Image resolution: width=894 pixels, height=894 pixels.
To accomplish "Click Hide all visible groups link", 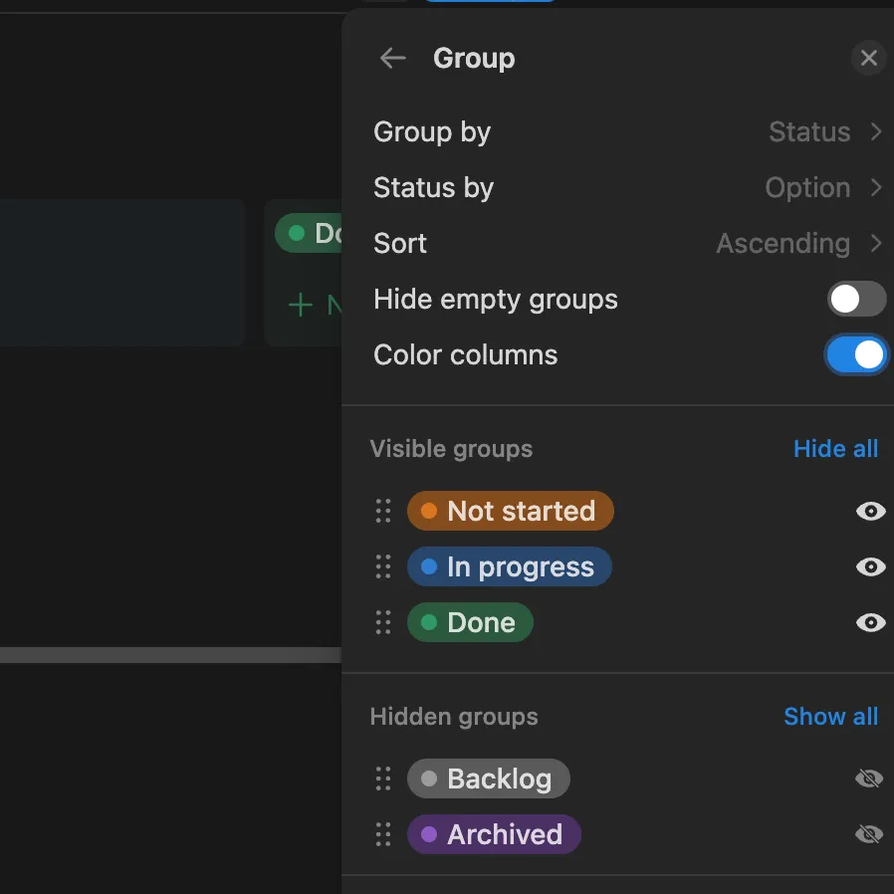I will click(836, 449).
